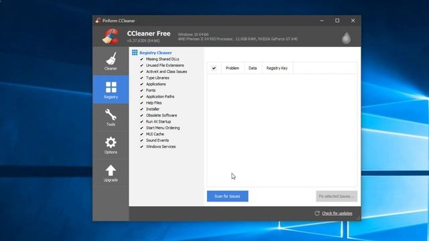The image size is (429, 241).
Task: Close the Piriform CCleaner window
Action: coord(353,21)
